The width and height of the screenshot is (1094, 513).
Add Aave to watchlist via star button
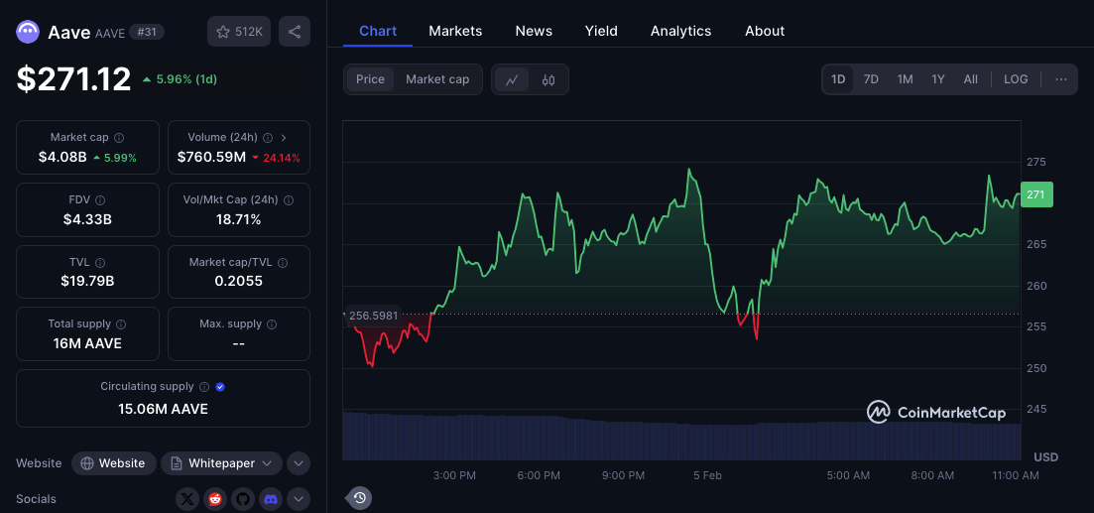[239, 32]
